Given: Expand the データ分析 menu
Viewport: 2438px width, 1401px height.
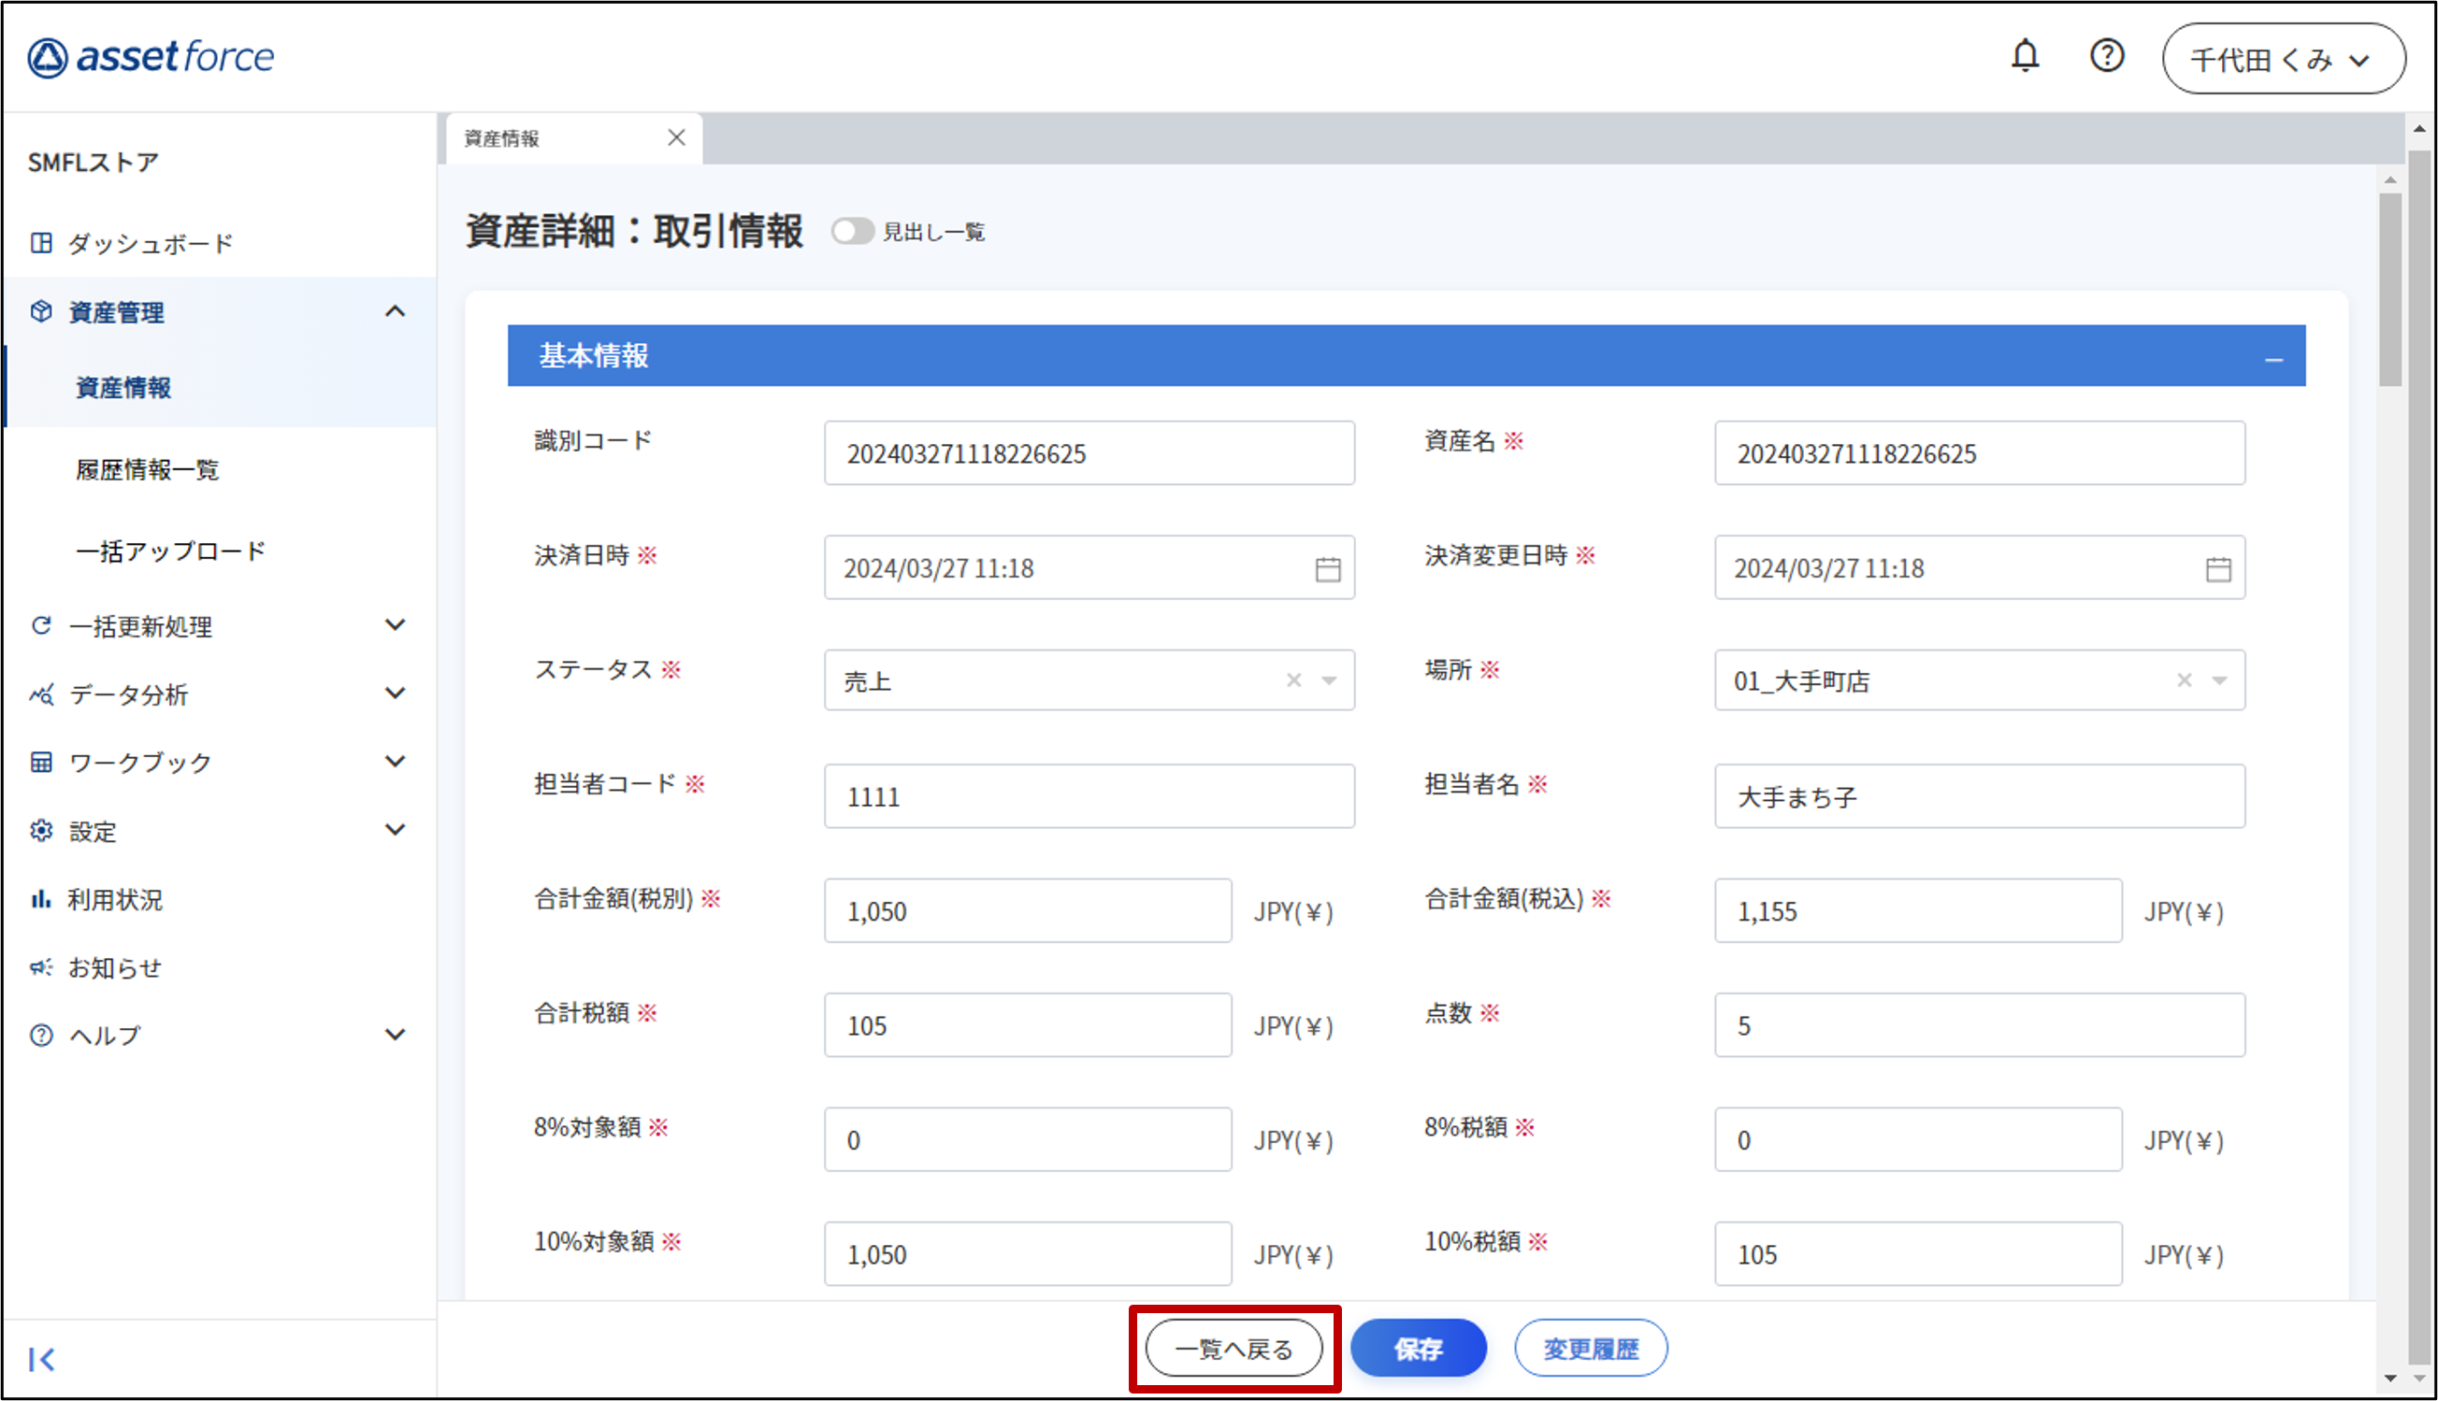Looking at the screenshot, I should point(395,693).
